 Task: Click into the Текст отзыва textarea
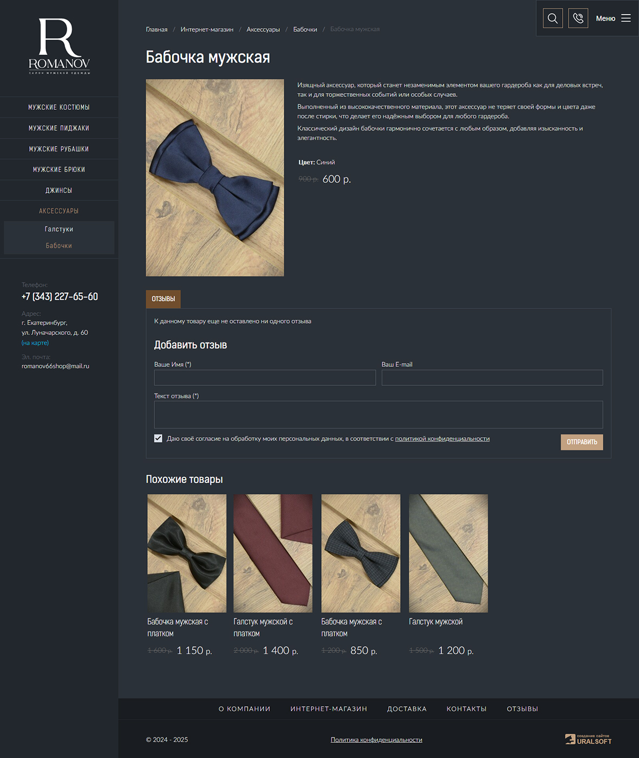(379, 415)
